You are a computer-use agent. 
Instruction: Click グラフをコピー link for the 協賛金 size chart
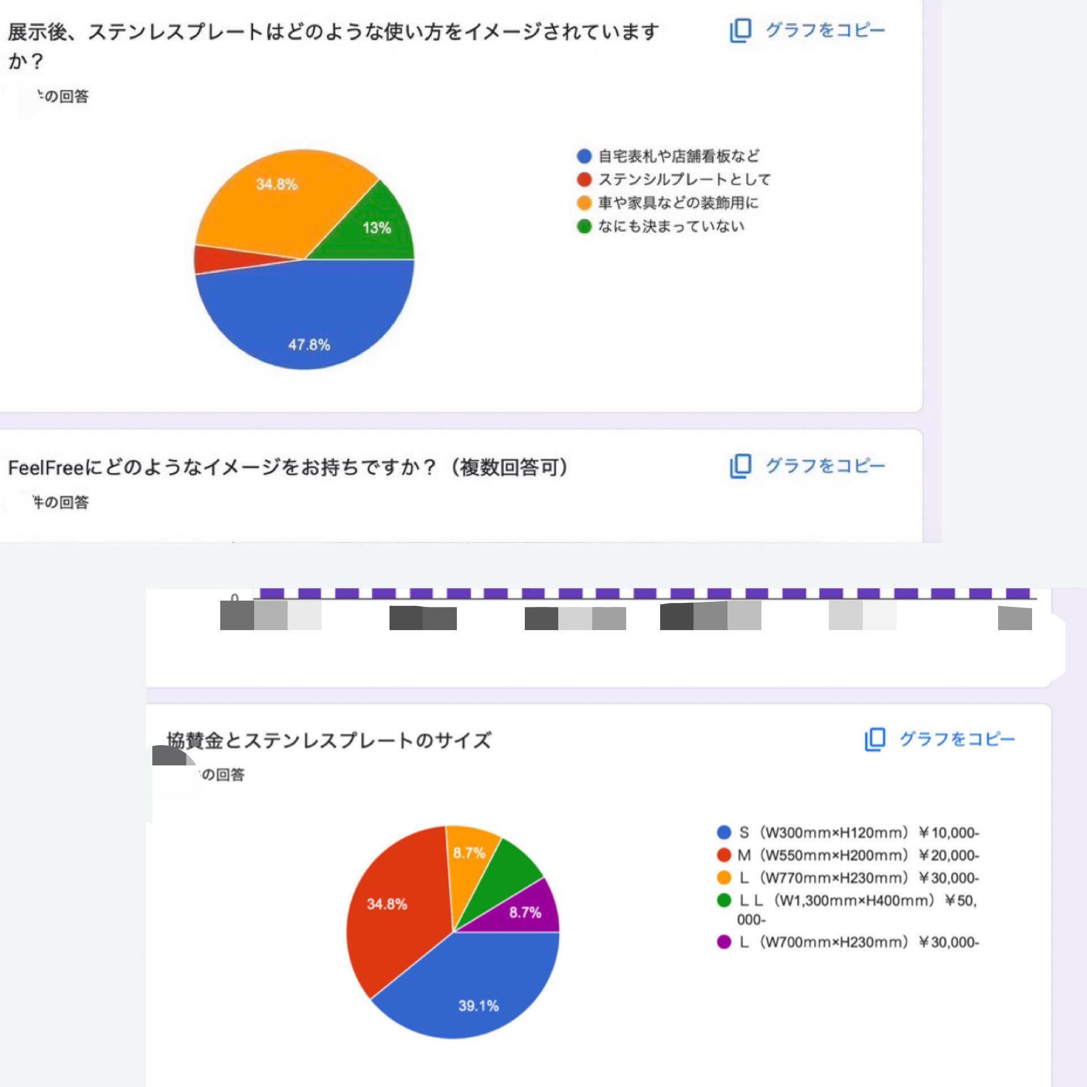pyautogui.click(x=957, y=739)
